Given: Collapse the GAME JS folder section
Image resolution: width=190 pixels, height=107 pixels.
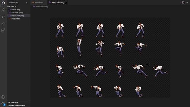Looking at the screenshot, I should click(18, 7).
